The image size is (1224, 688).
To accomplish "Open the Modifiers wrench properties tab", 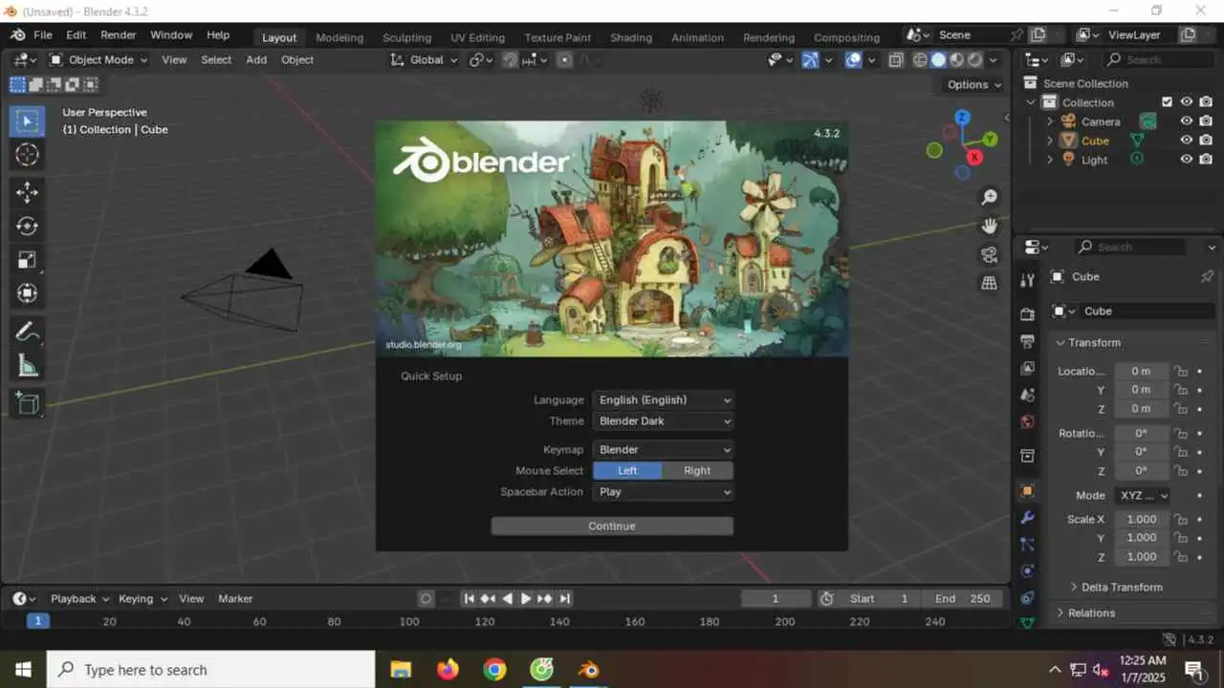I will tap(1027, 517).
